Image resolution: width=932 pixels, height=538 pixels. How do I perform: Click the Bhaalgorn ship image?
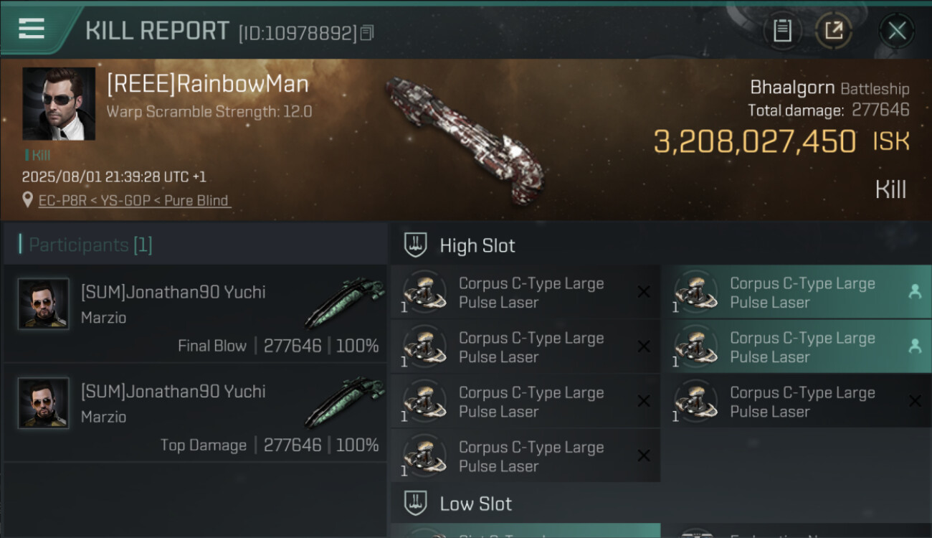click(x=466, y=140)
